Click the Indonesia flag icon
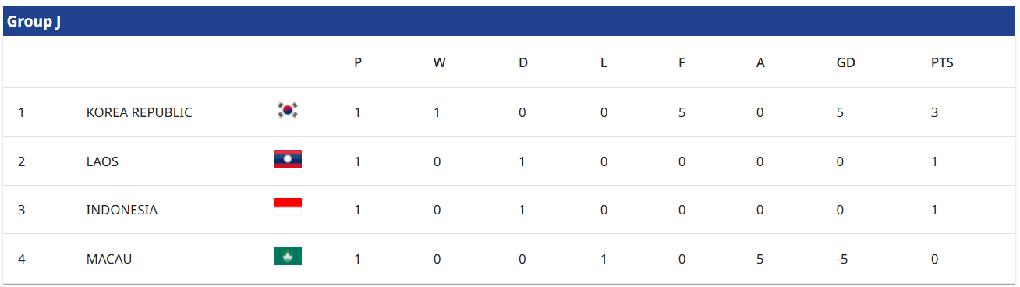This screenshot has width=1020, height=287. tap(288, 207)
